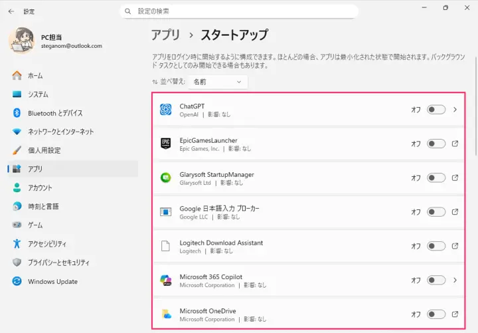
Task: Expand Microsoft 365 Copilot chevron
Action: 455,280
